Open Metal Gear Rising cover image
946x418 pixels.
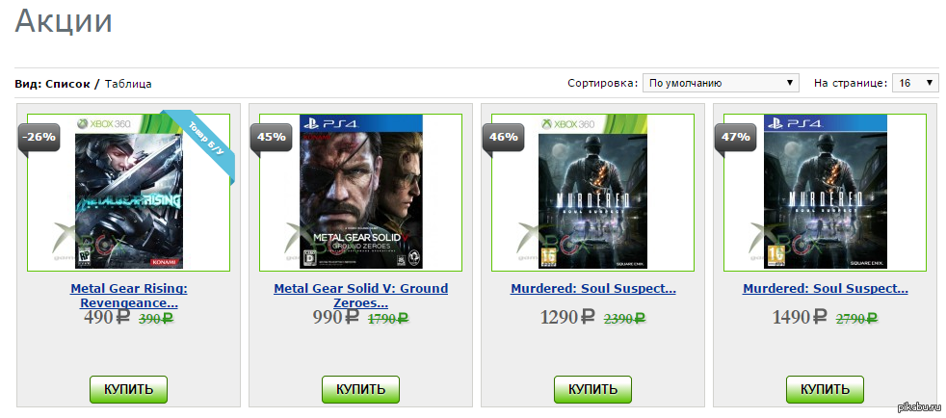point(128,192)
